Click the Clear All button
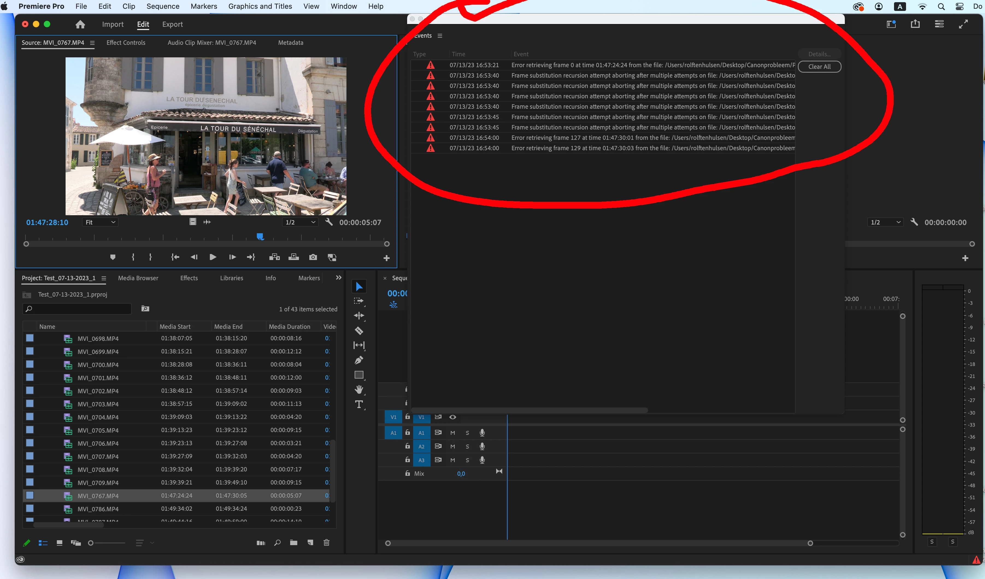 819,67
